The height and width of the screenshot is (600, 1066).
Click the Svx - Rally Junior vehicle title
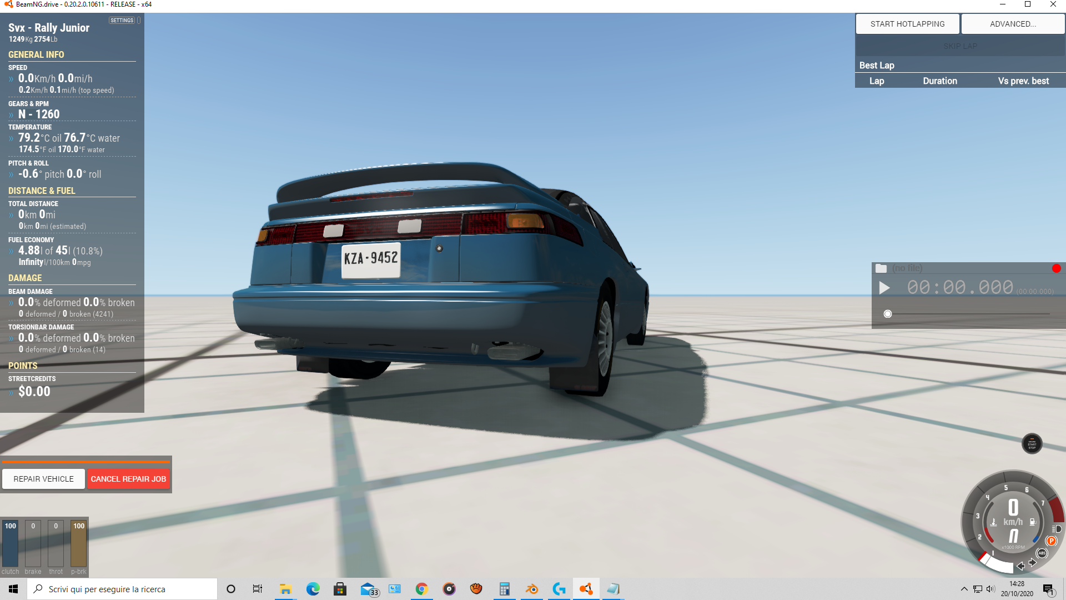[49, 28]
